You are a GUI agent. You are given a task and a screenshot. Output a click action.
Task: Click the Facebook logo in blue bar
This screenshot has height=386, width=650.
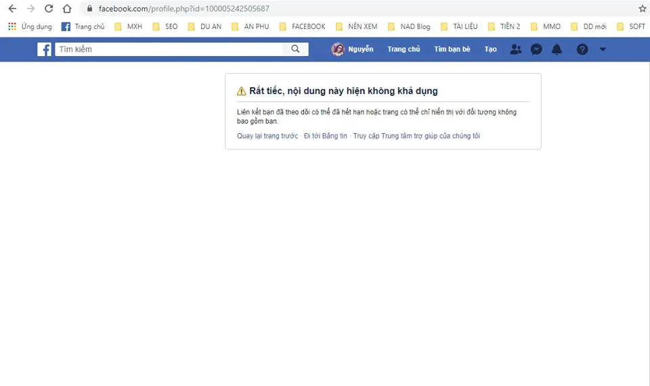(x=45, y=49)
